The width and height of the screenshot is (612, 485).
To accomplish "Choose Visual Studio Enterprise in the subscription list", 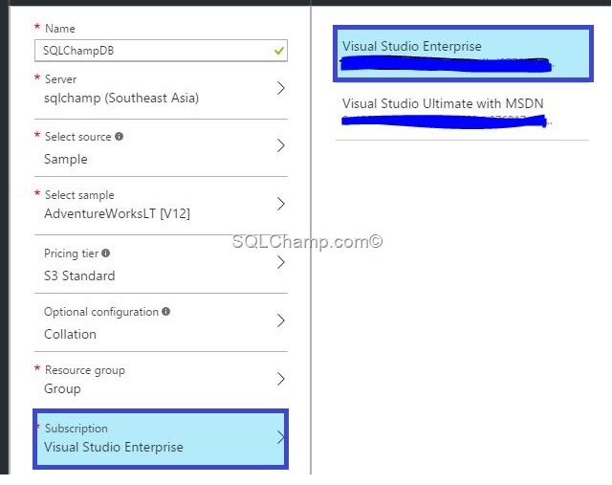I will [463, 54].
